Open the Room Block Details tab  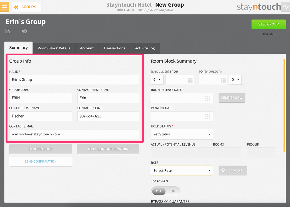point(54,48)
